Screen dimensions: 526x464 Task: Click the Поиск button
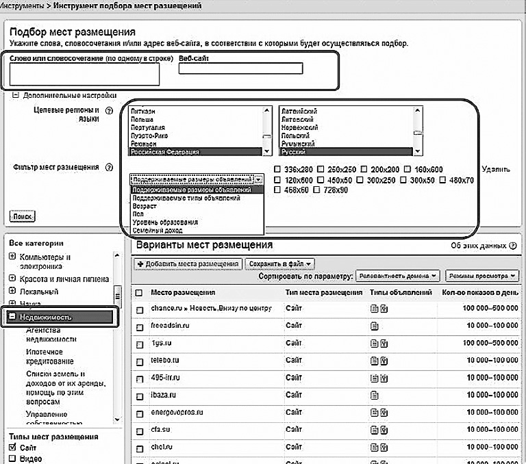pos(22,216)
